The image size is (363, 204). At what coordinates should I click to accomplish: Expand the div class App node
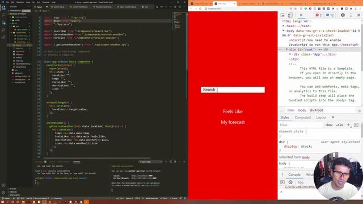pyautogui.click(x=290, y=54)
